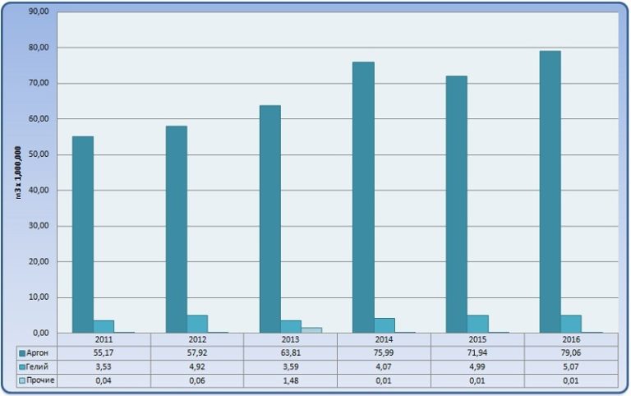
Task: Select the Прочие 2014 cell showing 0,01
Action: click(x=384, y=380)
